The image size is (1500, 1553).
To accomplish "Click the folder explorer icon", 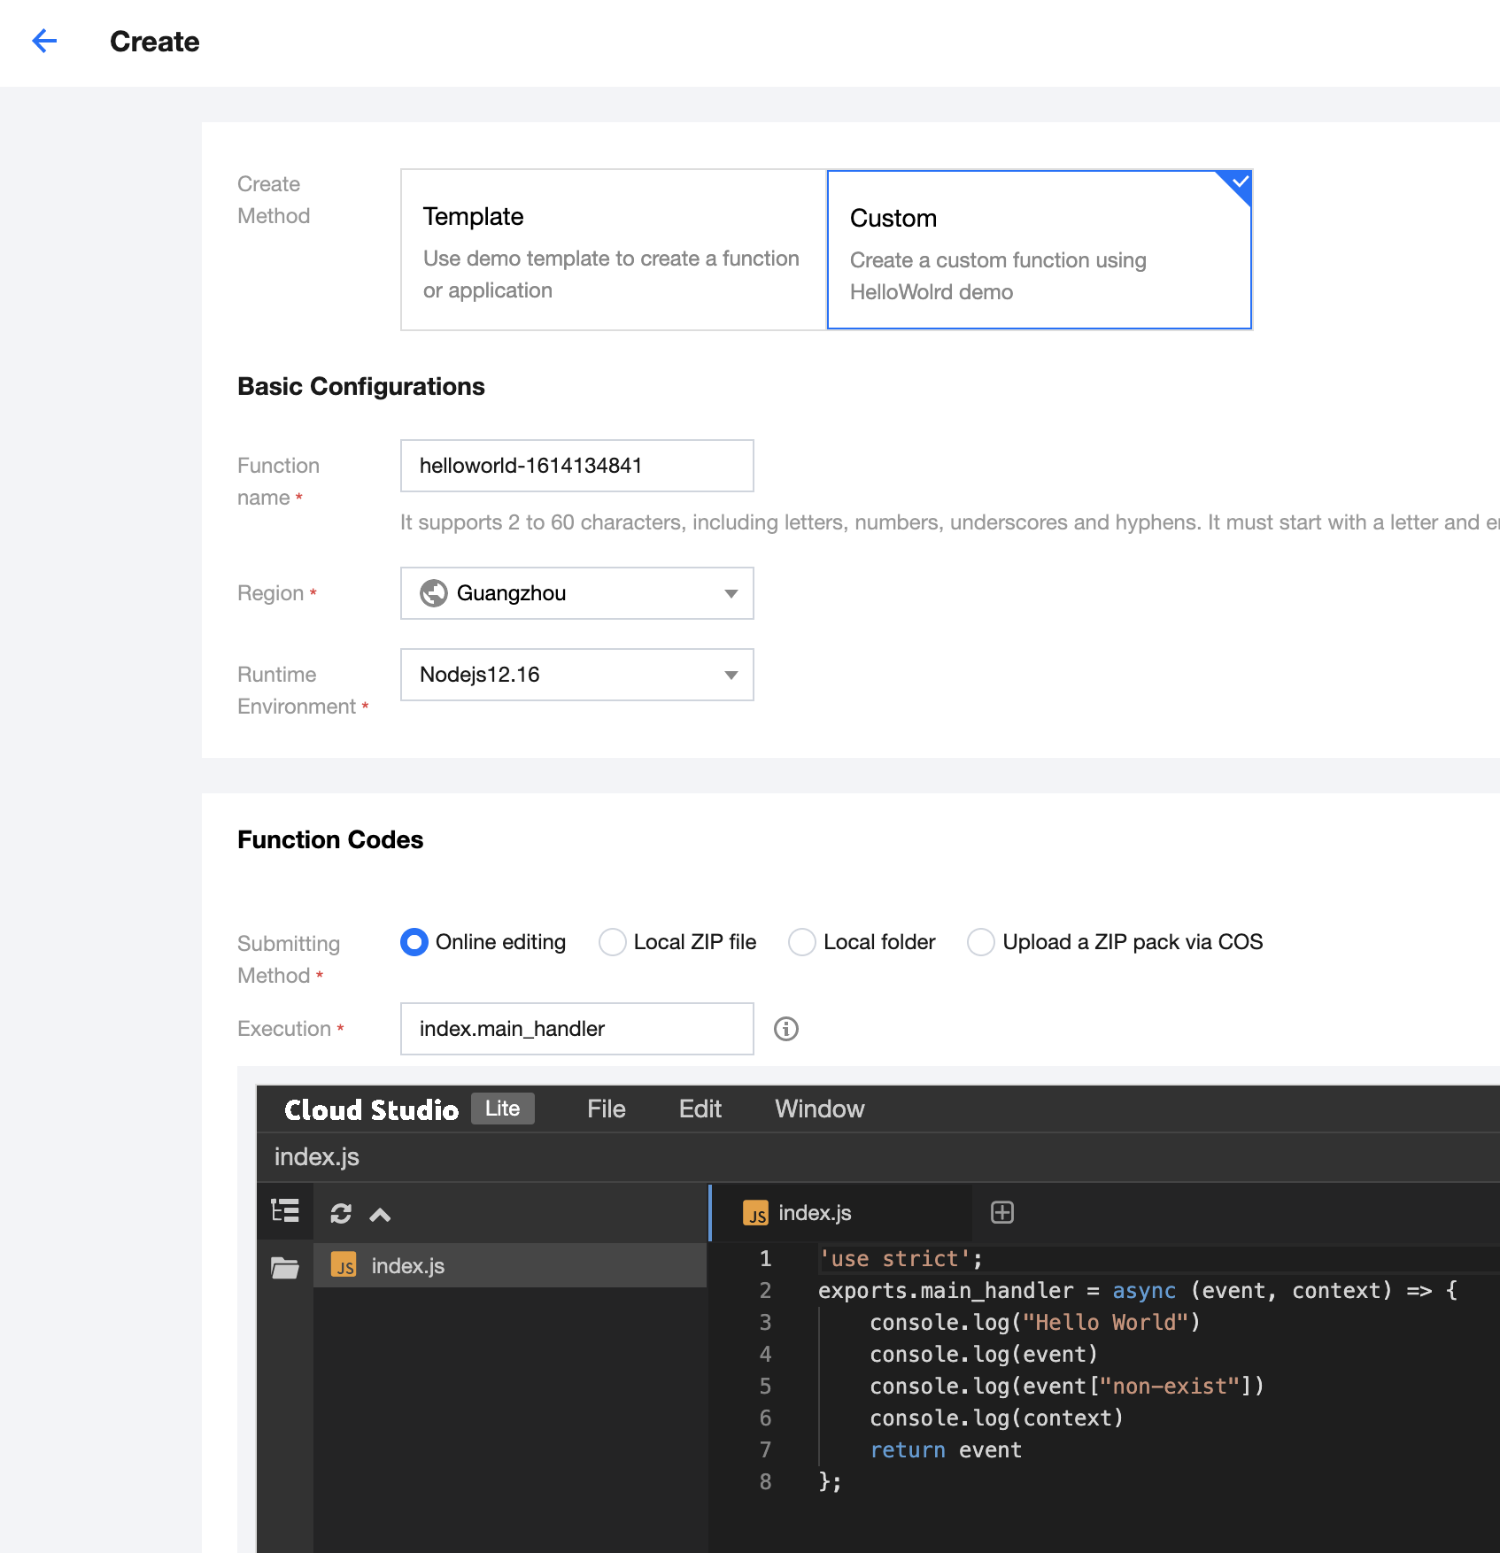I will point(285,1267).
